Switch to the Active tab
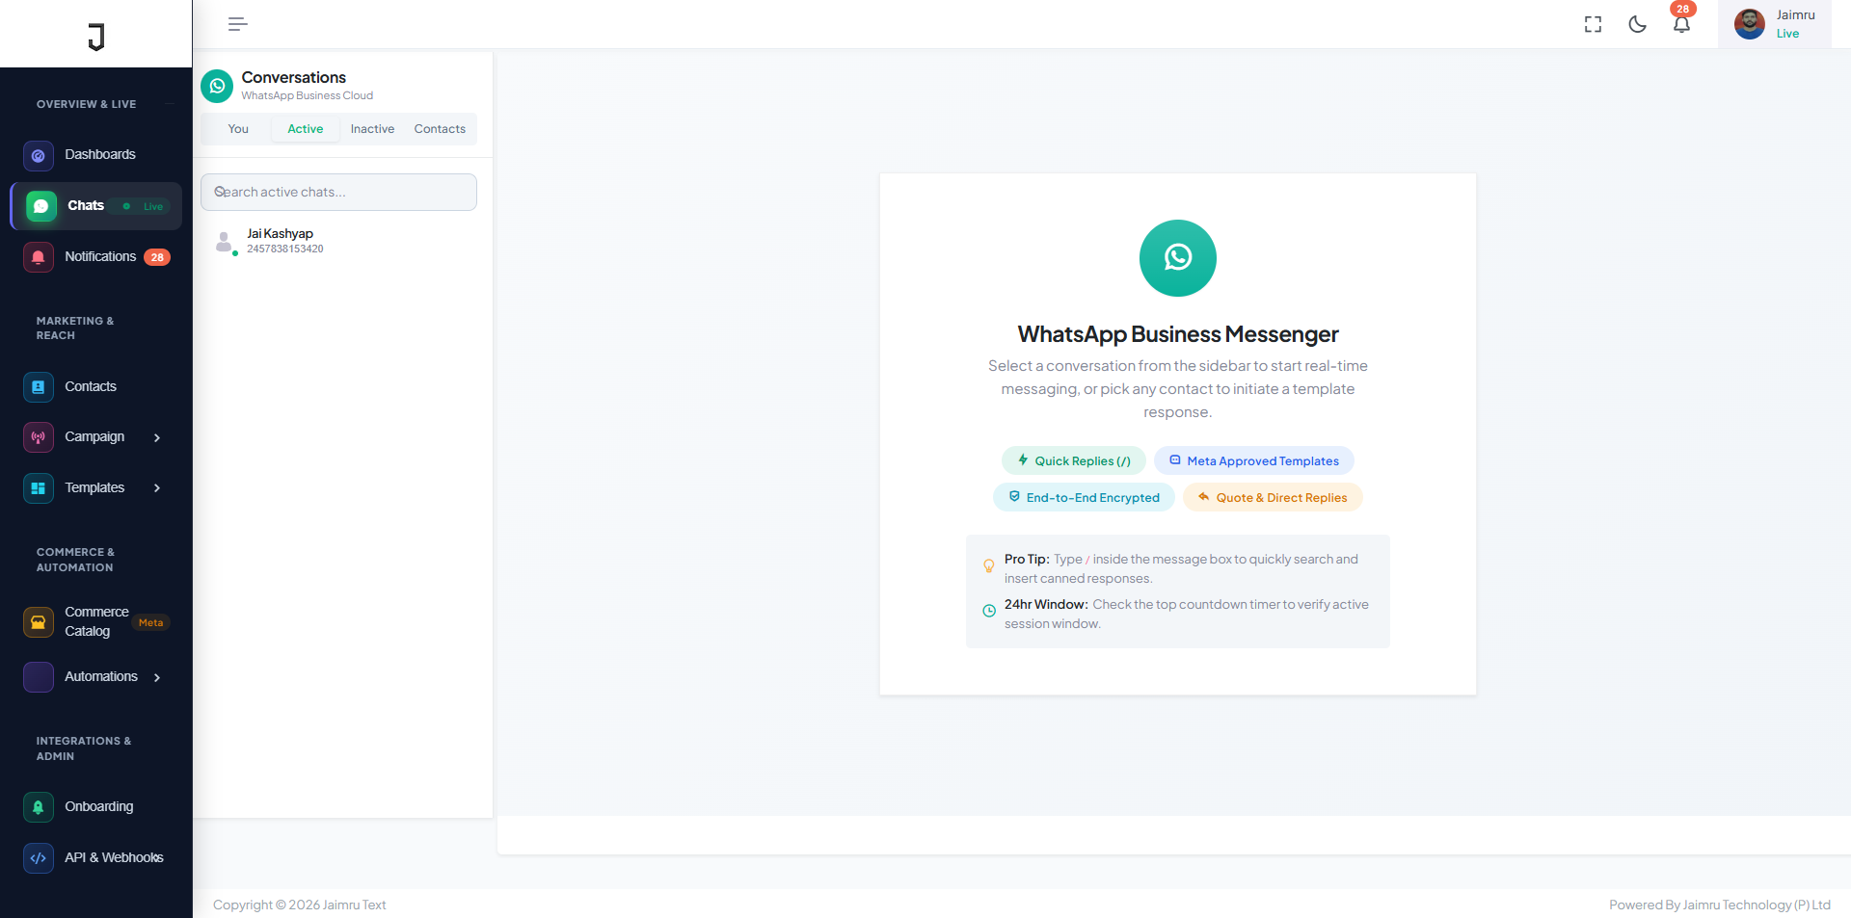The height and width of the screenshot is (918, 1851). (306, 129)
